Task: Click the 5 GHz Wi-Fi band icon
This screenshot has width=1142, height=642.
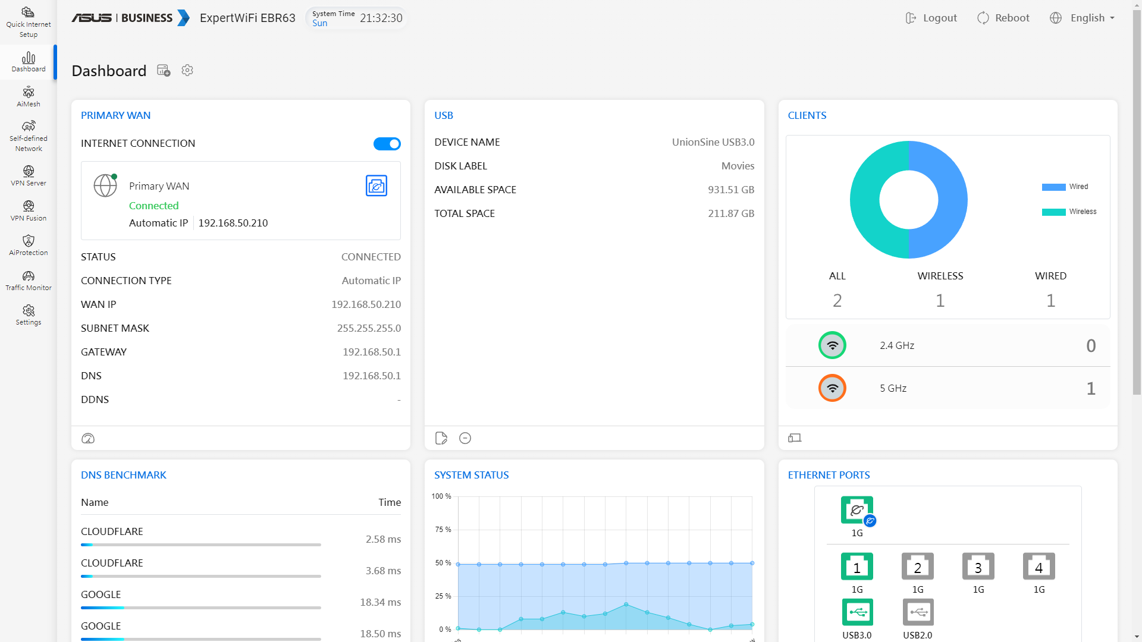Action: [832, 388]
